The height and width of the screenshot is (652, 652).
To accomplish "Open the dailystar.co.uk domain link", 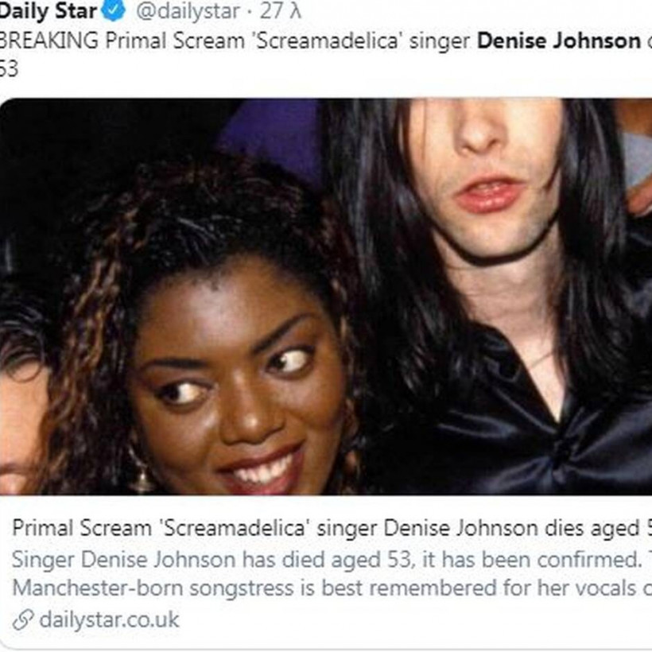I will coord(109,619).
